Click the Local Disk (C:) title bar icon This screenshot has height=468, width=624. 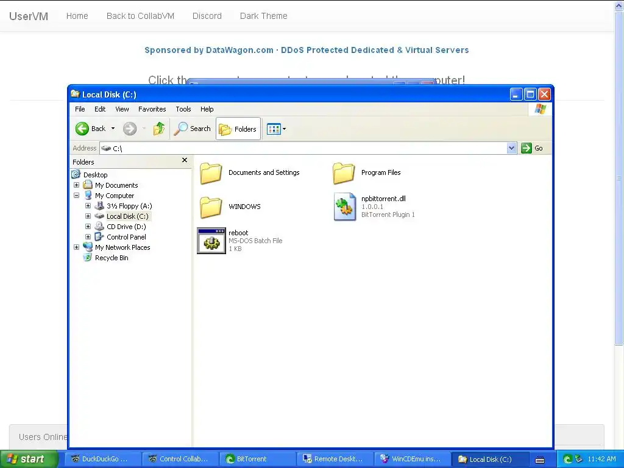[x=75, y=94]
